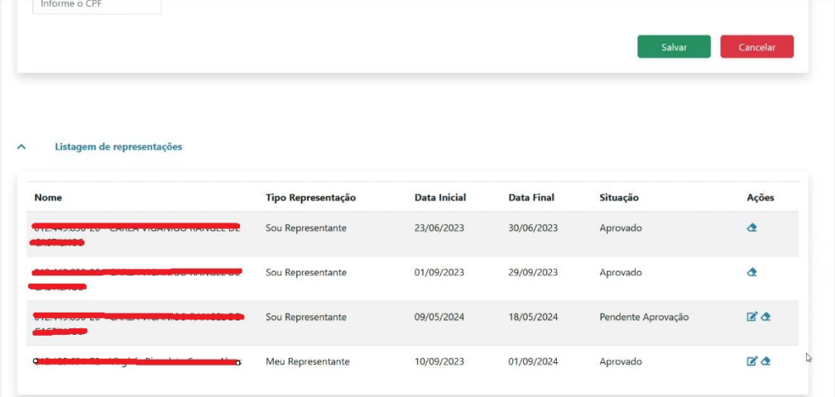This screenshot has width=835, height=397.
Task: Click eraser icon in Pendente Aprovação row
Action: tap(765, 317)
